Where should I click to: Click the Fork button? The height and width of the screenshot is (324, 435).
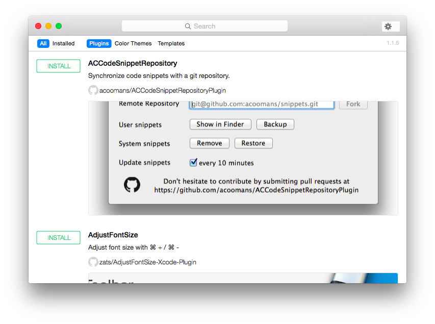[x=353, y=104]
